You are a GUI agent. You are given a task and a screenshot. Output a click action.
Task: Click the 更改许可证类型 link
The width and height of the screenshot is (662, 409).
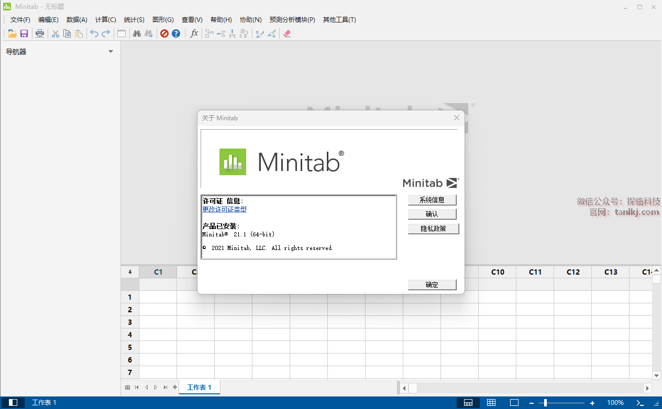click(x=225, y=209)
